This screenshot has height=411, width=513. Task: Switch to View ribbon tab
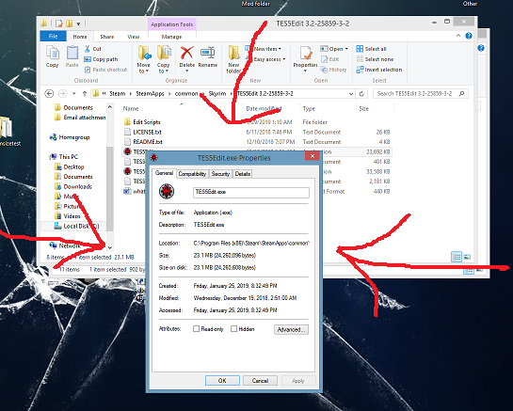tap(133, 37)
